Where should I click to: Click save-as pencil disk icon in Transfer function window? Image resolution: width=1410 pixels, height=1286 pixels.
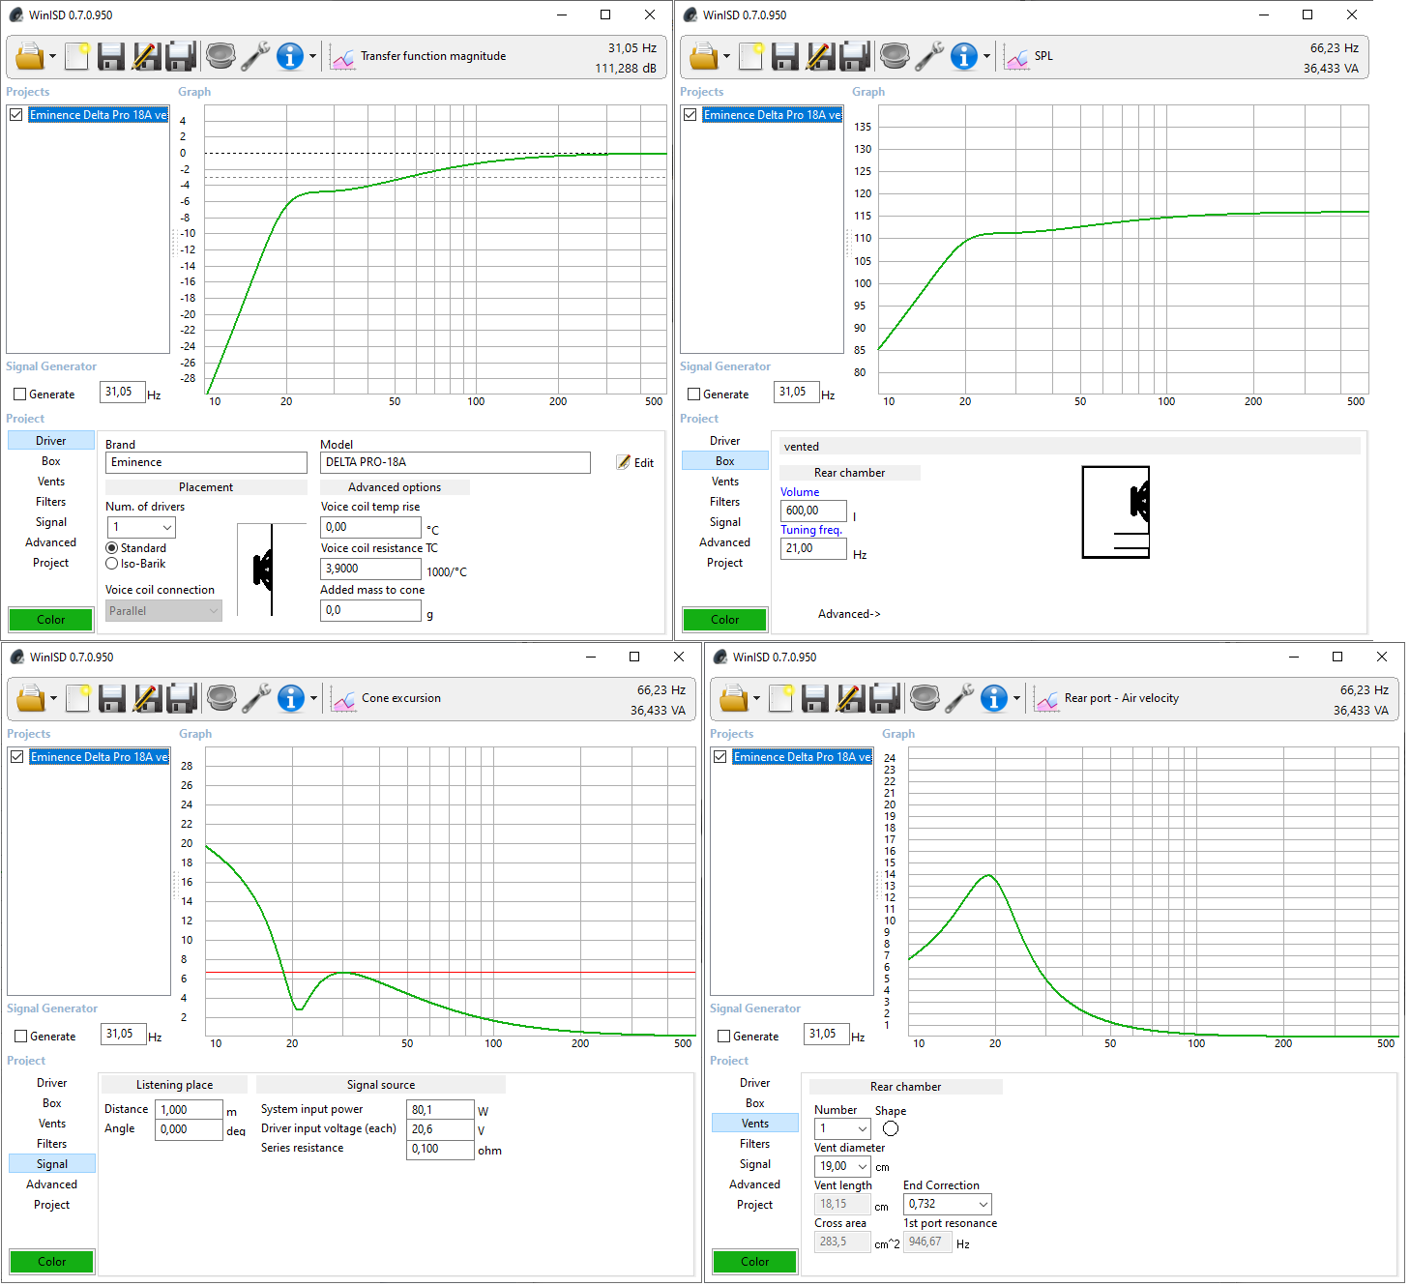pyautogui.click(x=146, y=56)
